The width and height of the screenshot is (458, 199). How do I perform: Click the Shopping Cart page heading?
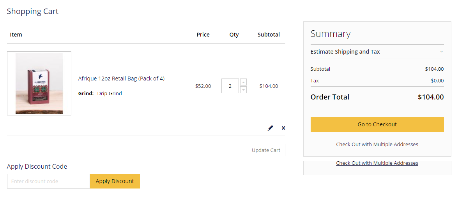click(33, 11)
